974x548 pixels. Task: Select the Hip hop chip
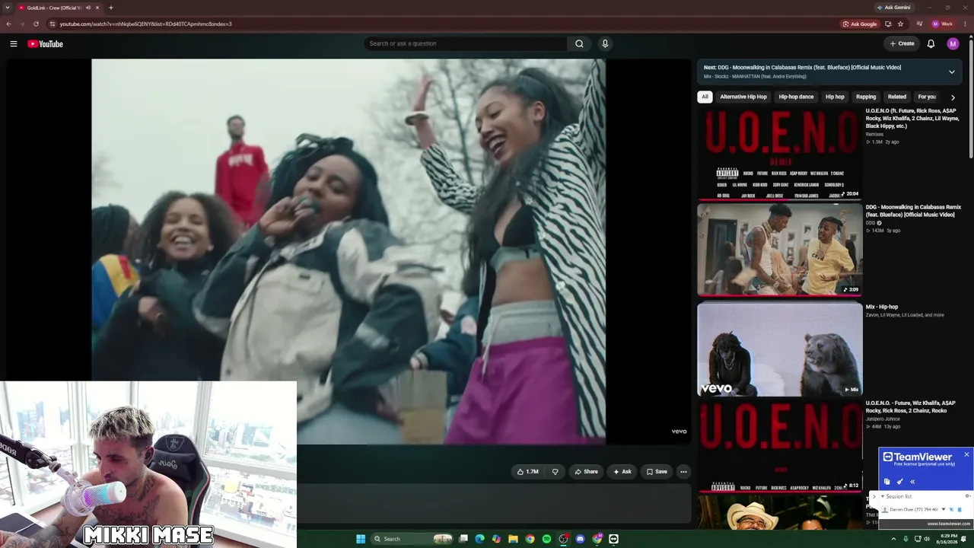(x=835, y=97)
